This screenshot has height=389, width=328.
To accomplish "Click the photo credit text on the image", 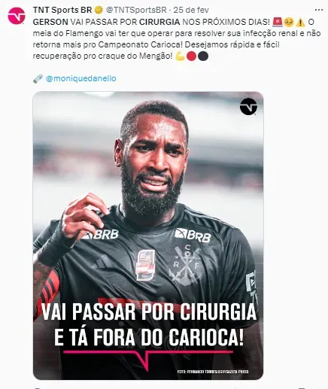I will tap(213, 372).
